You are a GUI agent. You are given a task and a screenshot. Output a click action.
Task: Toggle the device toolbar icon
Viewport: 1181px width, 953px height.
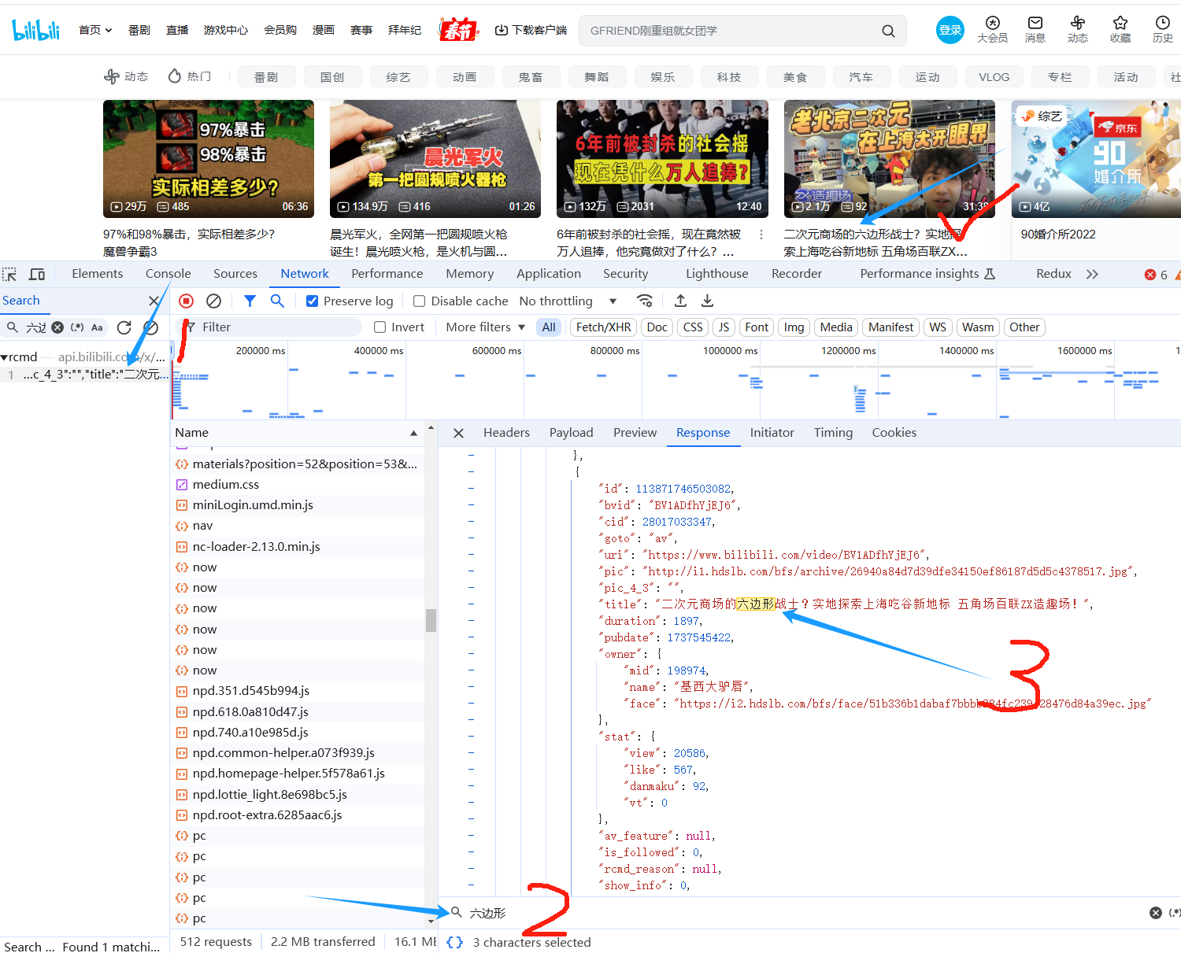(37, 274)
